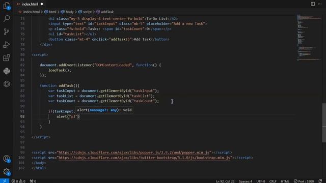326x183 pixels.
Task: Open the bootstrap.min.js CDN link
Action: point(145,158)
